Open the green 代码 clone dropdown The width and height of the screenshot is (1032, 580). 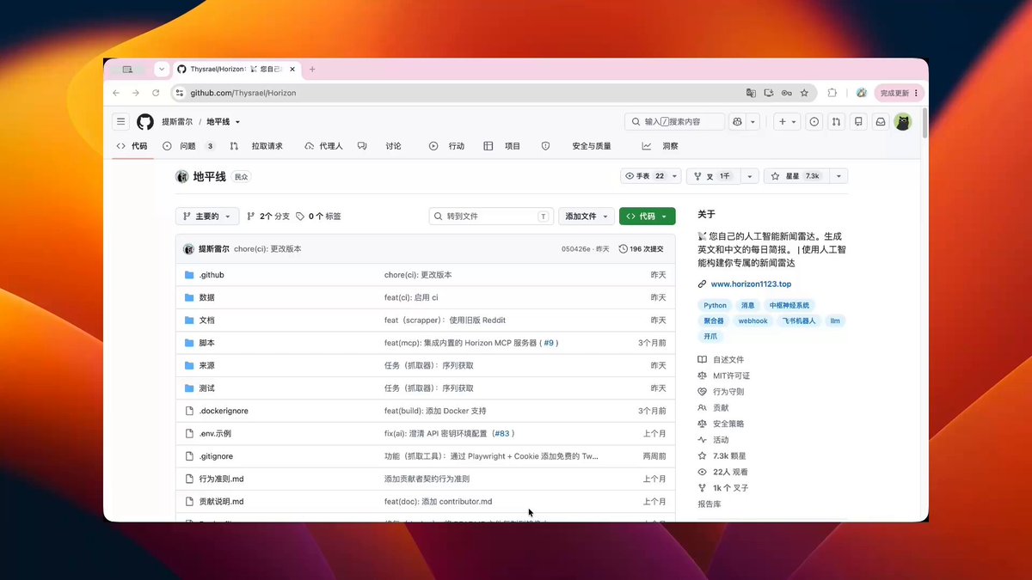pyautogui.click(x=647, y=217)
